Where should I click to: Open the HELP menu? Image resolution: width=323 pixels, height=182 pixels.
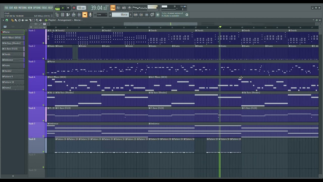[50, 8]
